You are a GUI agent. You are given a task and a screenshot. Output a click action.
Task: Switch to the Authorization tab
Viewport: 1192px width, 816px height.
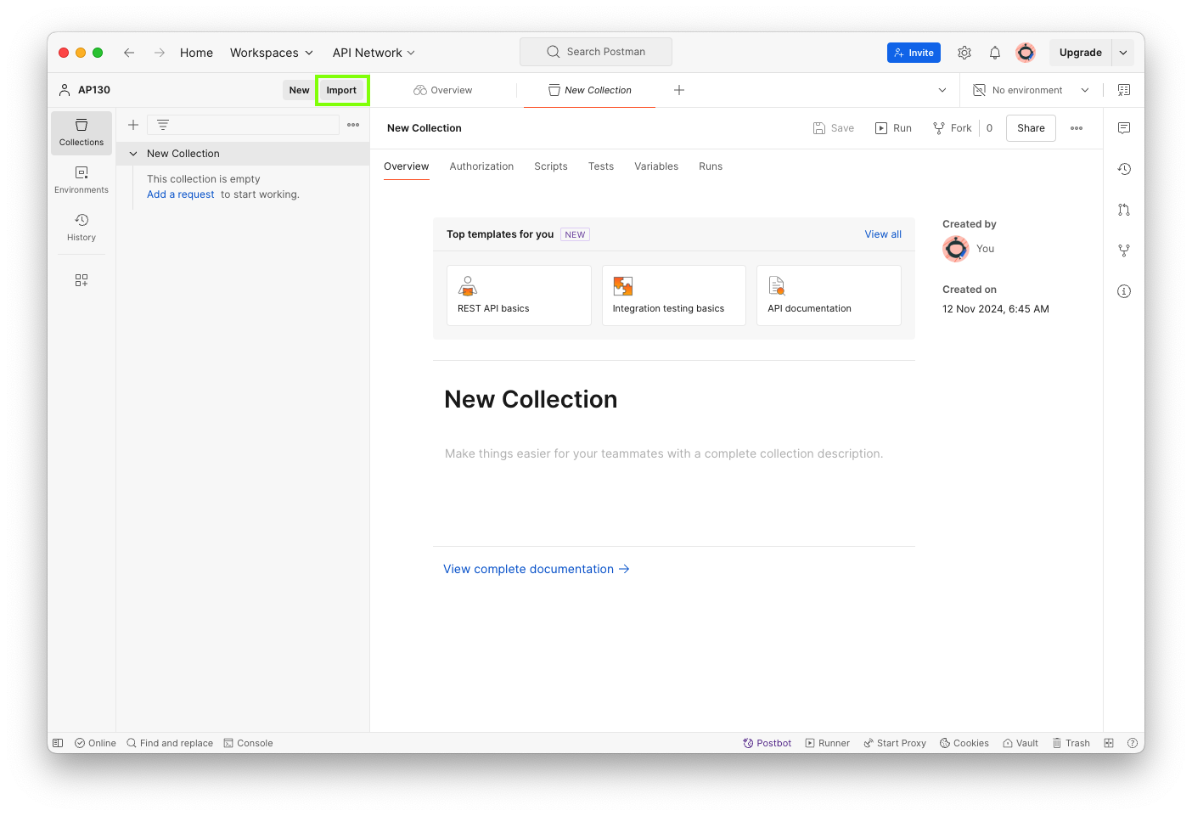[481, 166]
